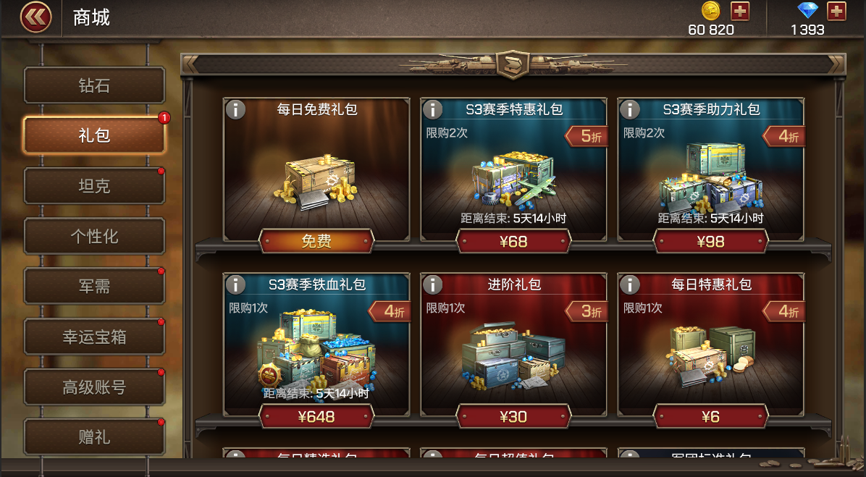Open the 幸运宝箱 category

pyautogui.click(x=94, y=337)
